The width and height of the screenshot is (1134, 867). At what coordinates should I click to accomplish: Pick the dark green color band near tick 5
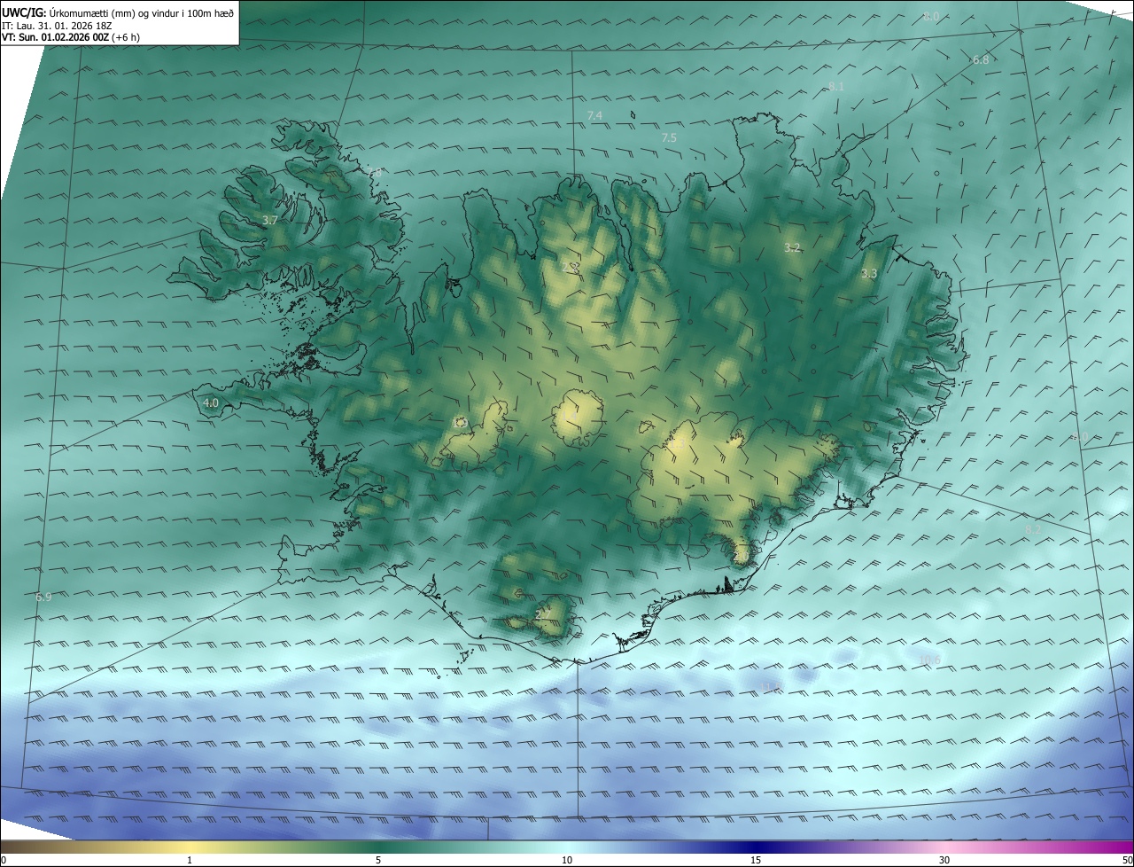tap(378, 847)
